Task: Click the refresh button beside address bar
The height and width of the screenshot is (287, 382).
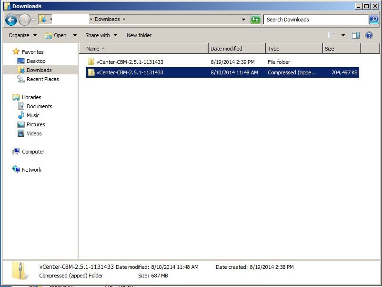Action: (x=256, y=20)
